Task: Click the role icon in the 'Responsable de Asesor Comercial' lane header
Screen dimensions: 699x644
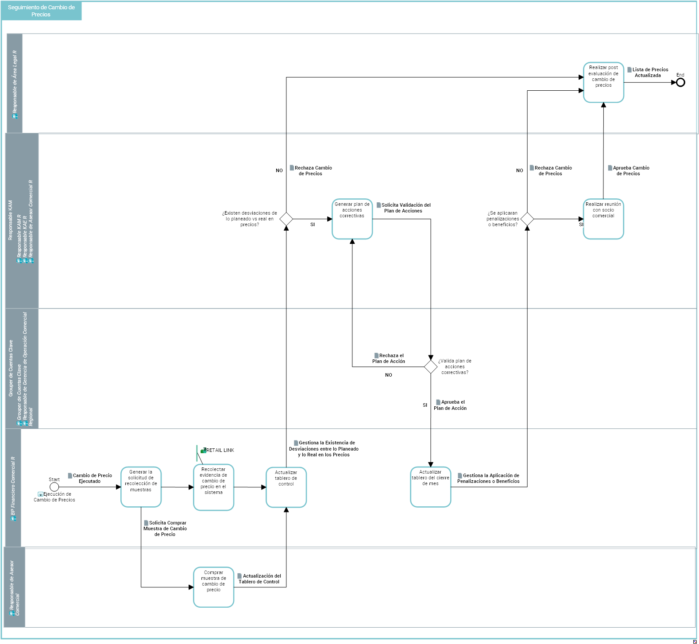Action: point(12,613)
